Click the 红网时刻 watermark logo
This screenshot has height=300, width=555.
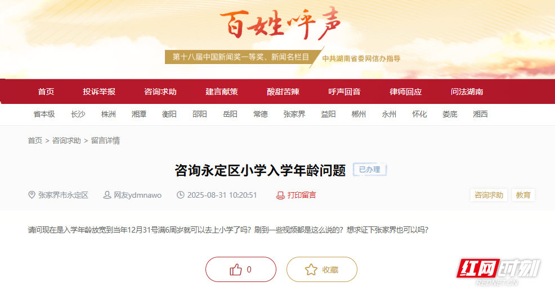498,271
